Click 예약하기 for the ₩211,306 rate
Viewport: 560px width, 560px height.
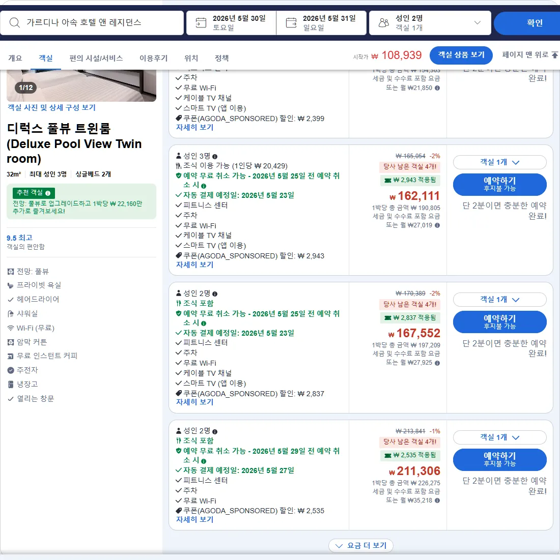(x=499, y=460)
